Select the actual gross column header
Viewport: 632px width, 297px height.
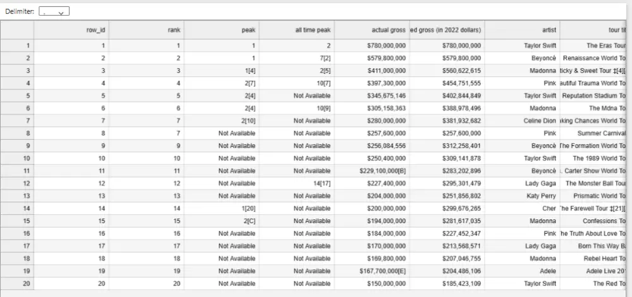(x=372, y=30)
